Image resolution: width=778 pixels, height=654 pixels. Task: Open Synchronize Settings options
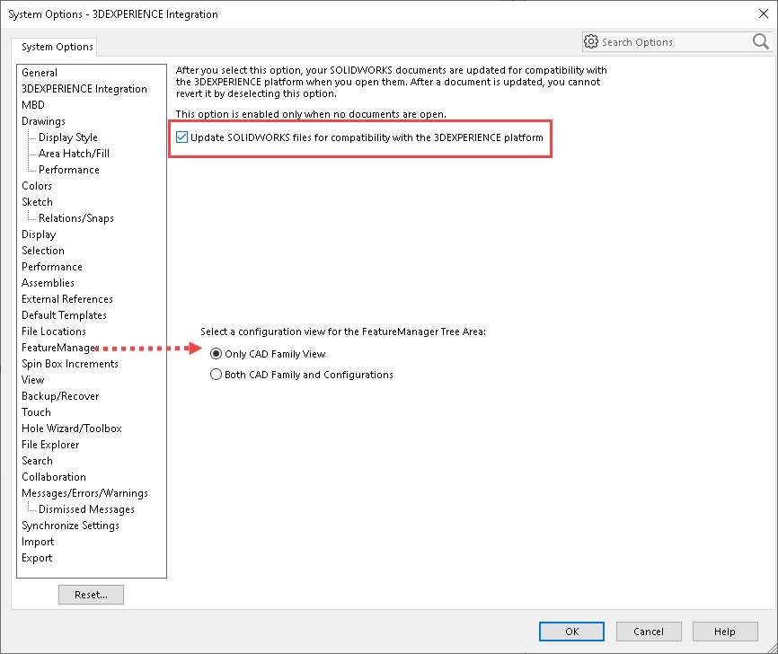[70, 526]
